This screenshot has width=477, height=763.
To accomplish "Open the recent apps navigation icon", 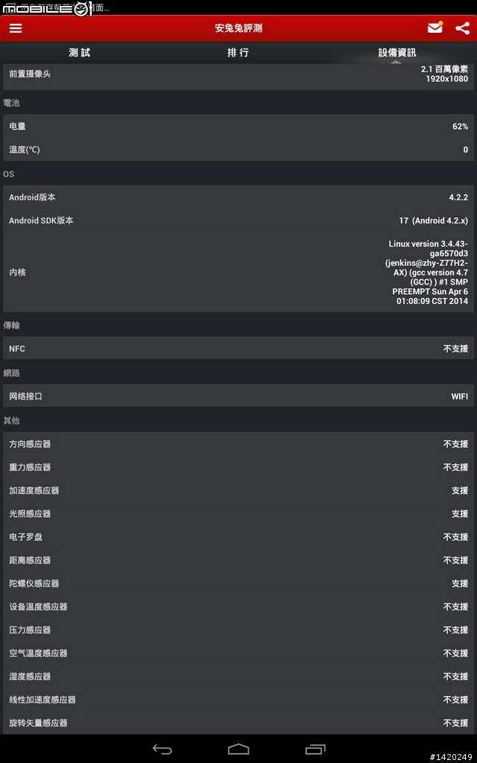I will (x=315, y=749).
